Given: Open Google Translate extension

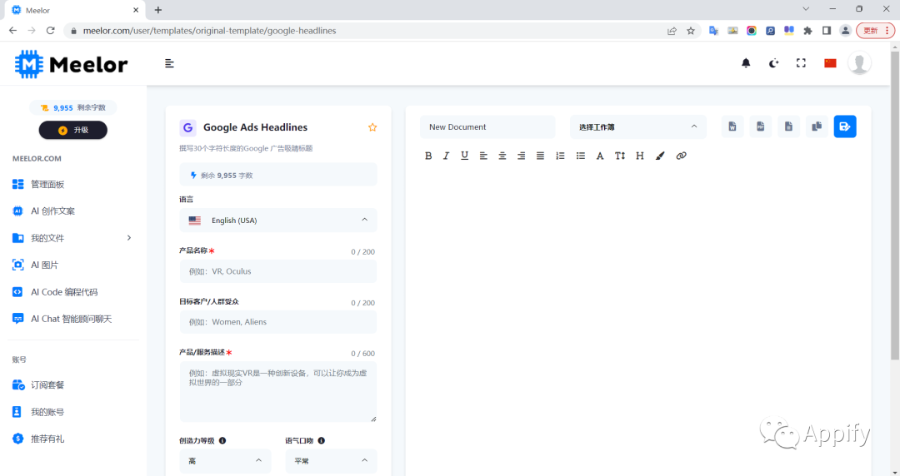Looking at the screenshot, I should point(713,31).
